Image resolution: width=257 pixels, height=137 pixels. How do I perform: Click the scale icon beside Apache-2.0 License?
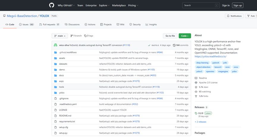point(196,83)
